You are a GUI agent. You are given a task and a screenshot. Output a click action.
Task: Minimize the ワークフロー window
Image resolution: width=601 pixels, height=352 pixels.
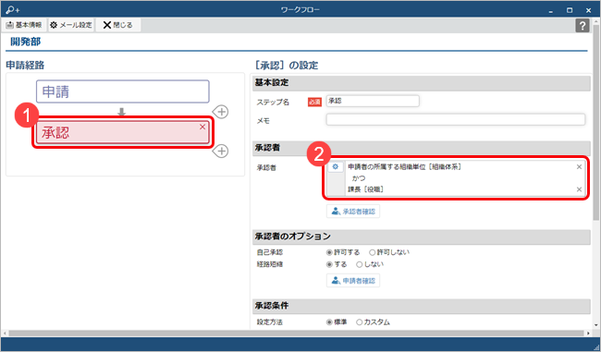(550, 10)
